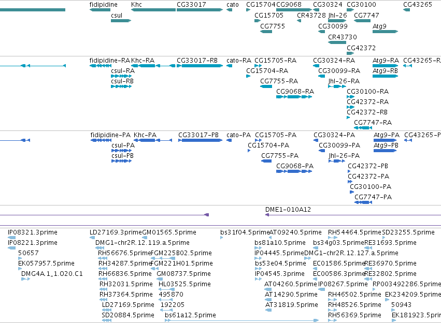
Task: Click the bs61a12.5prime EST feature
Action: [x=241, y=320]
